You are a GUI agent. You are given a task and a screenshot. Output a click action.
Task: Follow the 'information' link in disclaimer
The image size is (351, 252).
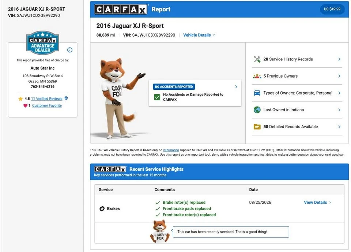(x=171, y=150)
